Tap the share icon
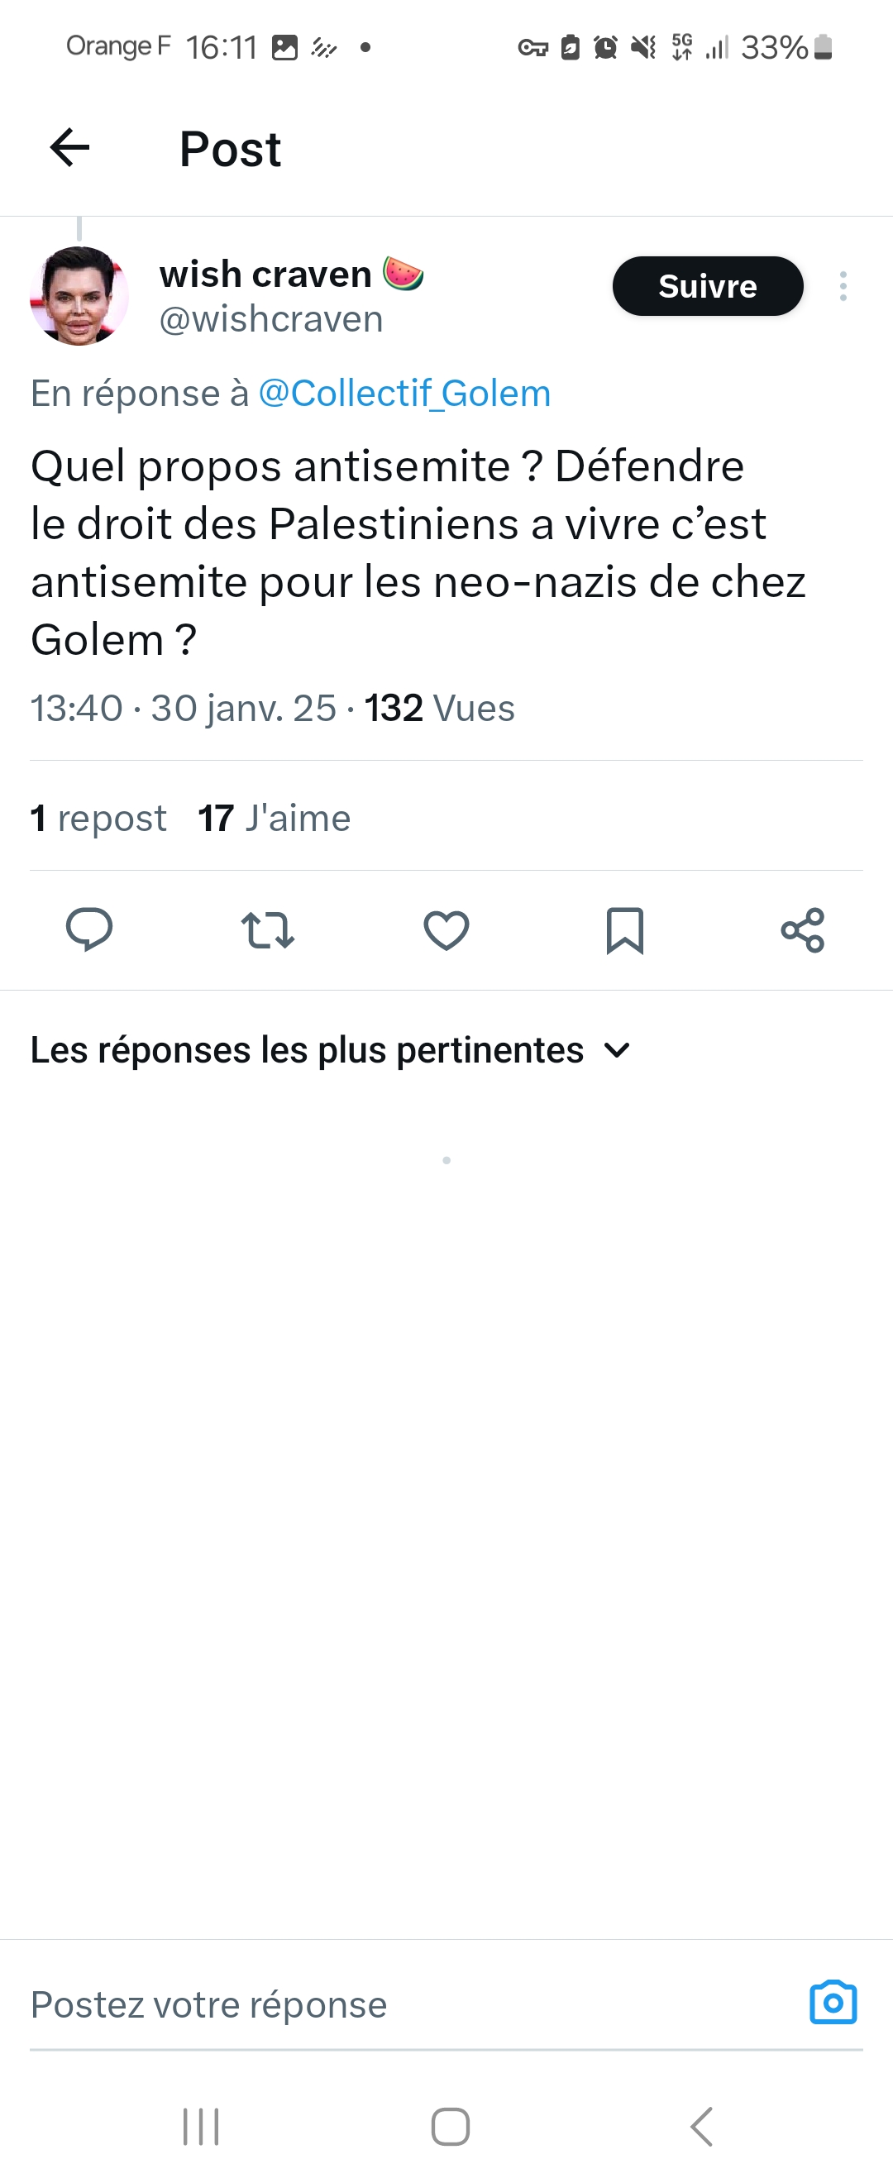Screen dimensions: 893x2183 pos(802,929)
